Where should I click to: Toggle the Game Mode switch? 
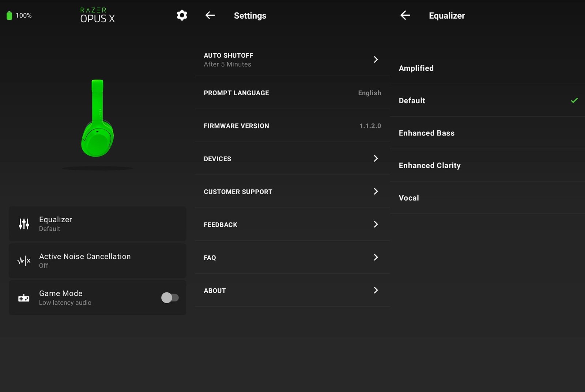click(x=170, y=297)
